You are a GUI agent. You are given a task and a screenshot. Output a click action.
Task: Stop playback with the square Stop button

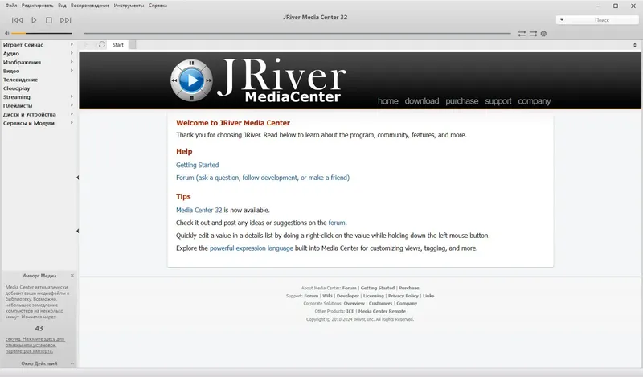[x=49, y=20]
